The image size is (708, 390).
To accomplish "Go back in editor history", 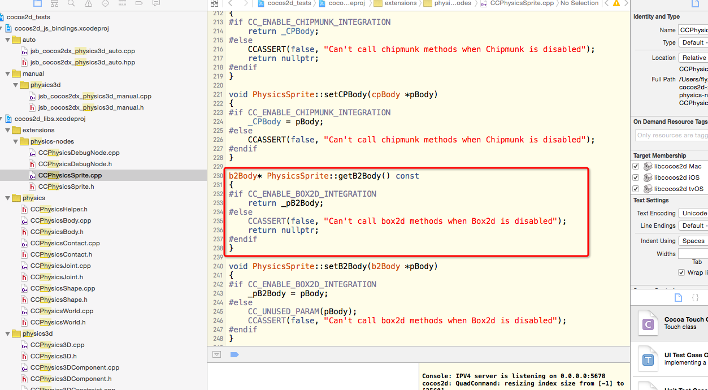I will [x=231, y=3].
